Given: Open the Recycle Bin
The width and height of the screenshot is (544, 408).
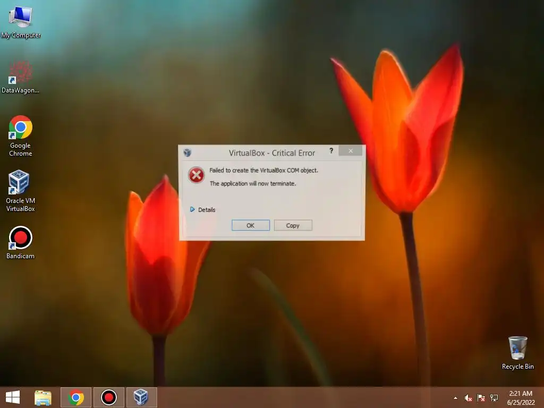Looking at the screenshot, I should click(517, 353).
